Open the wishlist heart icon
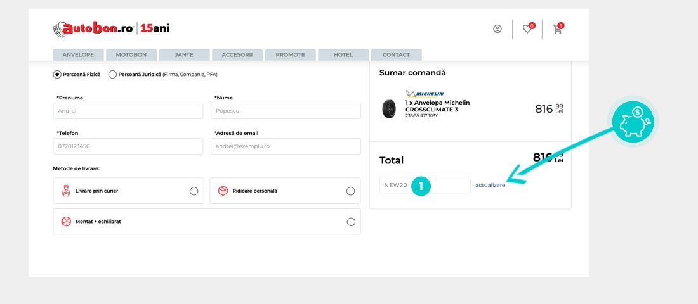The image size is (698, 304). coord(527,29)
